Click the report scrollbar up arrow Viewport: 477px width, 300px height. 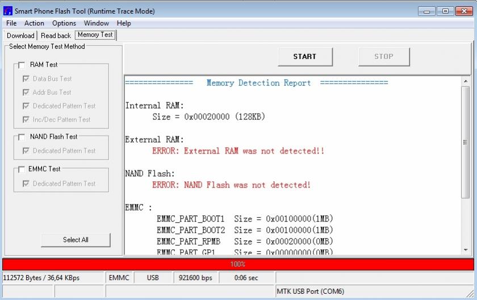466,81
